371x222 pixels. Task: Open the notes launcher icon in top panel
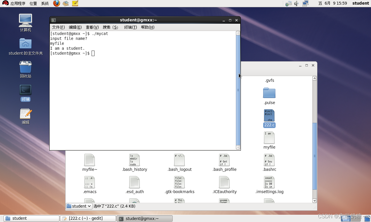point(75,3)
